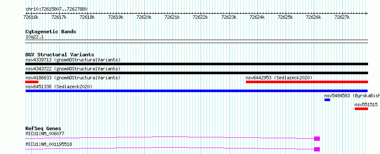The width and height of the screenshot is (380, 154).
Task: Click the 72621k ruler position
Action: click(172, 17)
